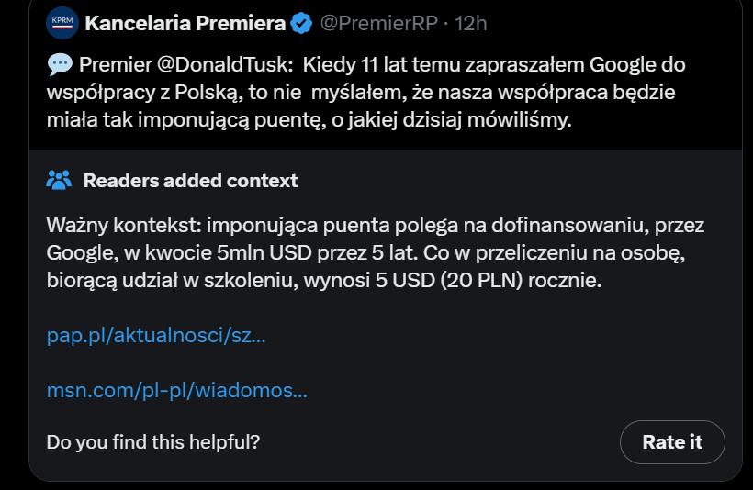Click the 'Readers added context' heading
The image size is (753, 490).
(x=190, y=180)
